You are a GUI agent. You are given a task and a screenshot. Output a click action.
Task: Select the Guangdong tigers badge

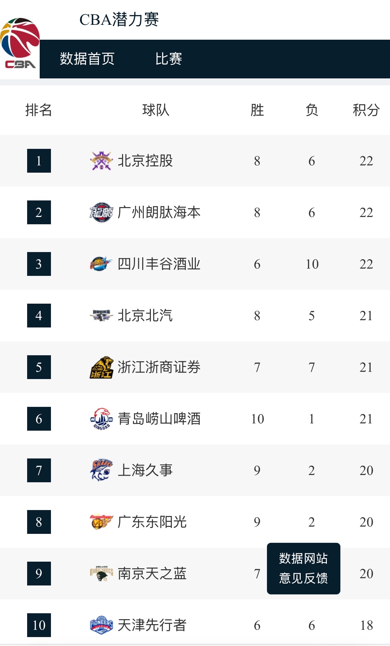pyautogui.click(x=101, y=522)
